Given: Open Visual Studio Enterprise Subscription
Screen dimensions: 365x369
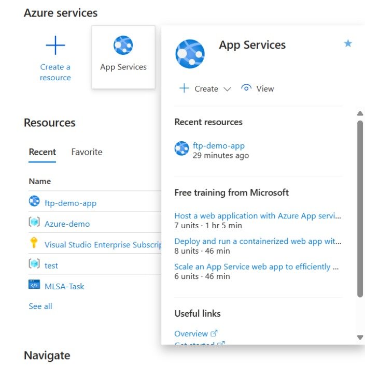Looking at the screenshot, I should pos(103,245).
